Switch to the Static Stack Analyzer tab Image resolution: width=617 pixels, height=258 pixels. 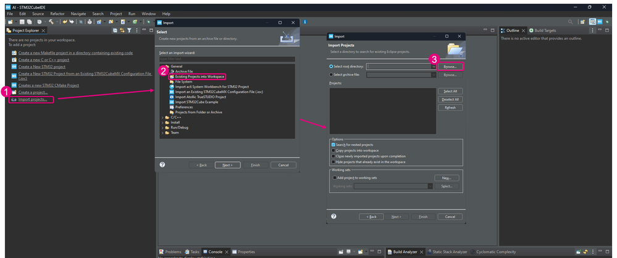point(447,252)
